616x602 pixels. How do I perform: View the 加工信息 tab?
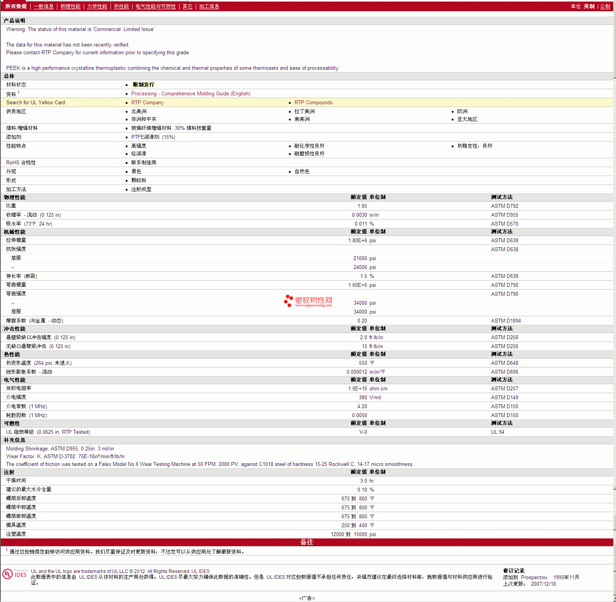pyautogui.click(x=209, y=6)
